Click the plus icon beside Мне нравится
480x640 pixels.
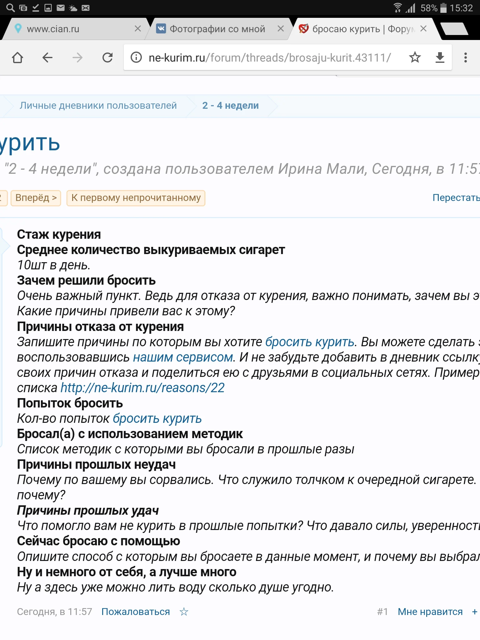tap(475, 612)
